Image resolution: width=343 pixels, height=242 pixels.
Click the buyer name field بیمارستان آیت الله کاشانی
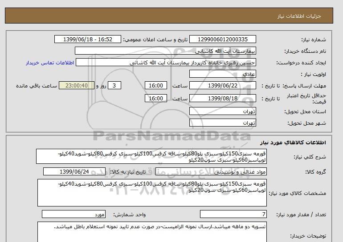click(x=165, y=51)
